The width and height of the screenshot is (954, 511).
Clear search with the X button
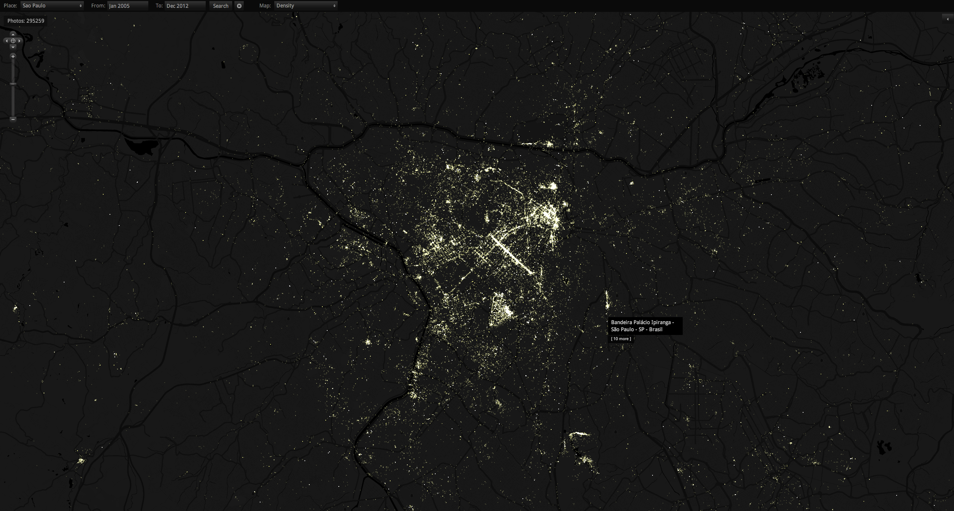[239, 6]
